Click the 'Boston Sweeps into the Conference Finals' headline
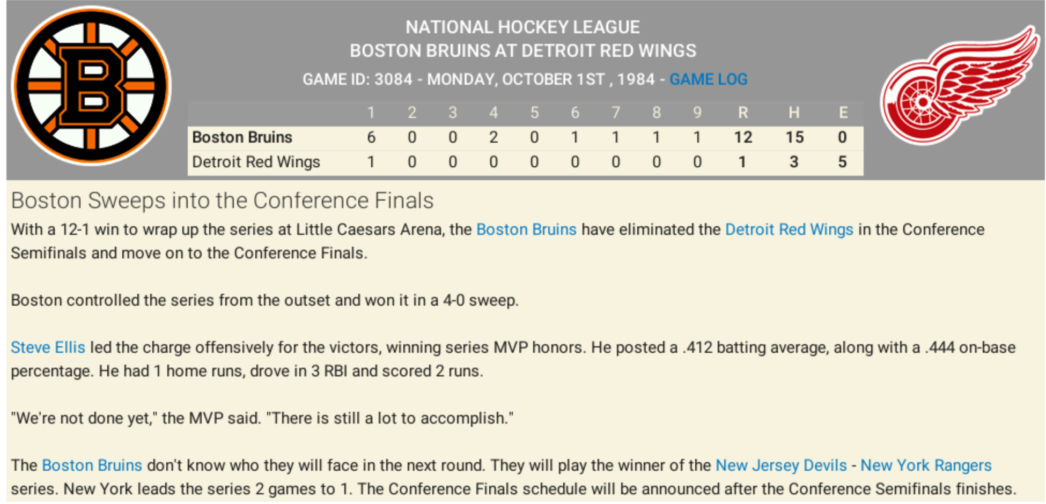 pos(222,201)
